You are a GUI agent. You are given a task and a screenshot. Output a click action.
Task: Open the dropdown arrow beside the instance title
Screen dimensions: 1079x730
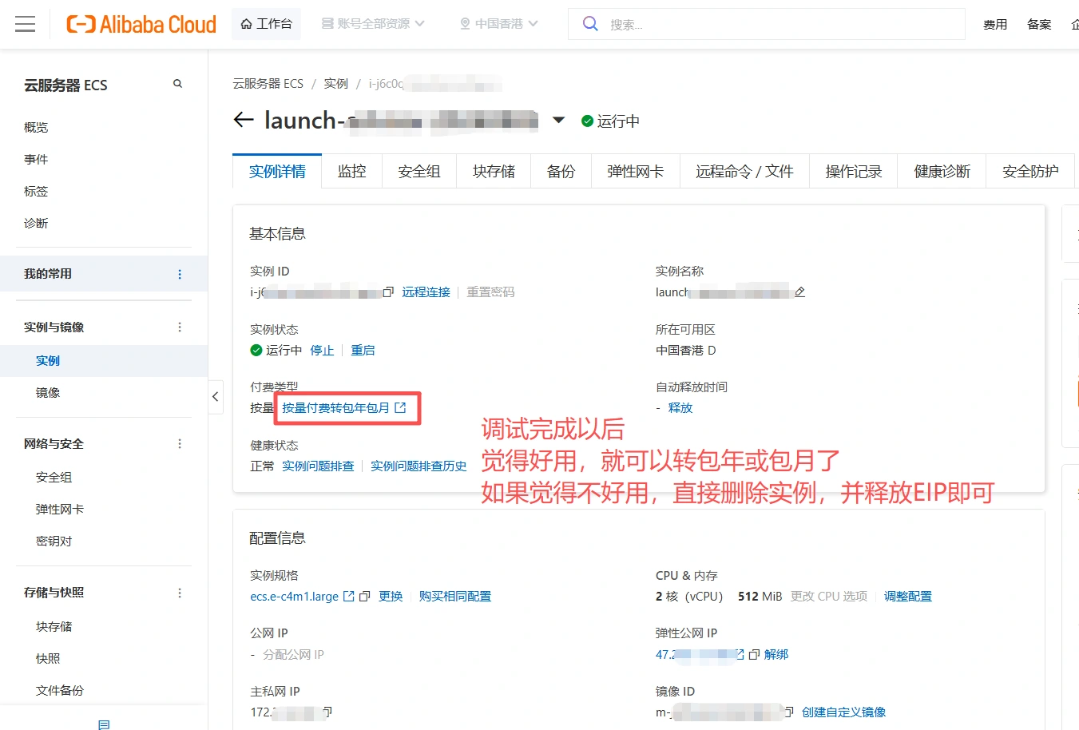pyautogui.click(x=559, y=121)
